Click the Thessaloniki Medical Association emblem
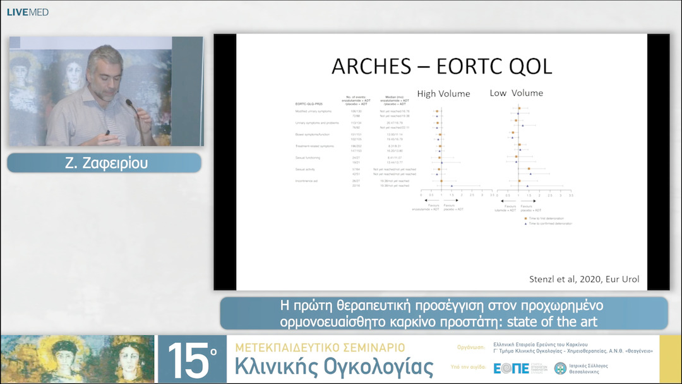This screenshot has width=682, height=384. [560, 368]
